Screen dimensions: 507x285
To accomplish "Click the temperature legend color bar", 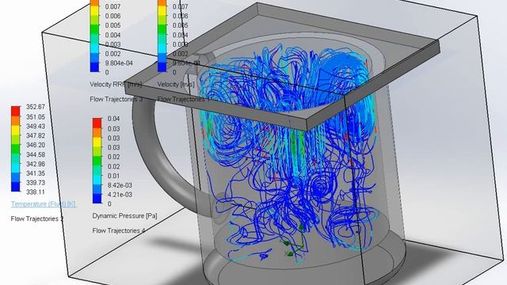I will pos(16,149).
